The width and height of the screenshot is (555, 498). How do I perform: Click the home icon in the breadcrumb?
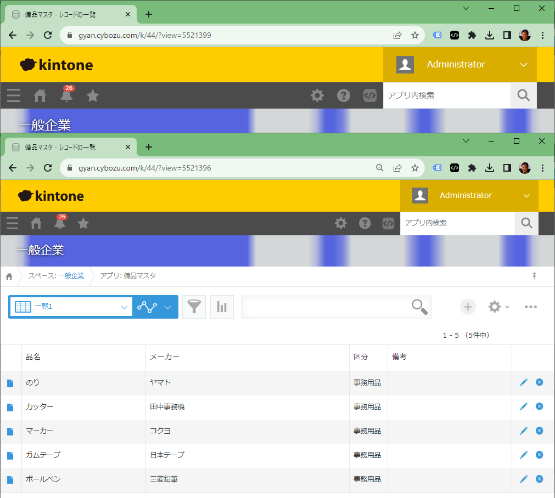[x=9, y=276]
